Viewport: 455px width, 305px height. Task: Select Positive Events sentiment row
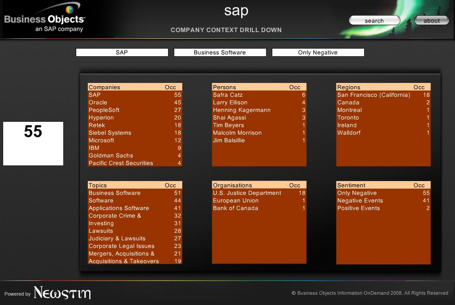[x=383, y=208]
